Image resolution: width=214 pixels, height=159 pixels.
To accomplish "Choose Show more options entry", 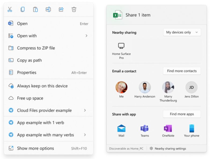I will coord(49,148).
